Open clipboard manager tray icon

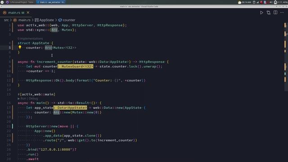254,2
